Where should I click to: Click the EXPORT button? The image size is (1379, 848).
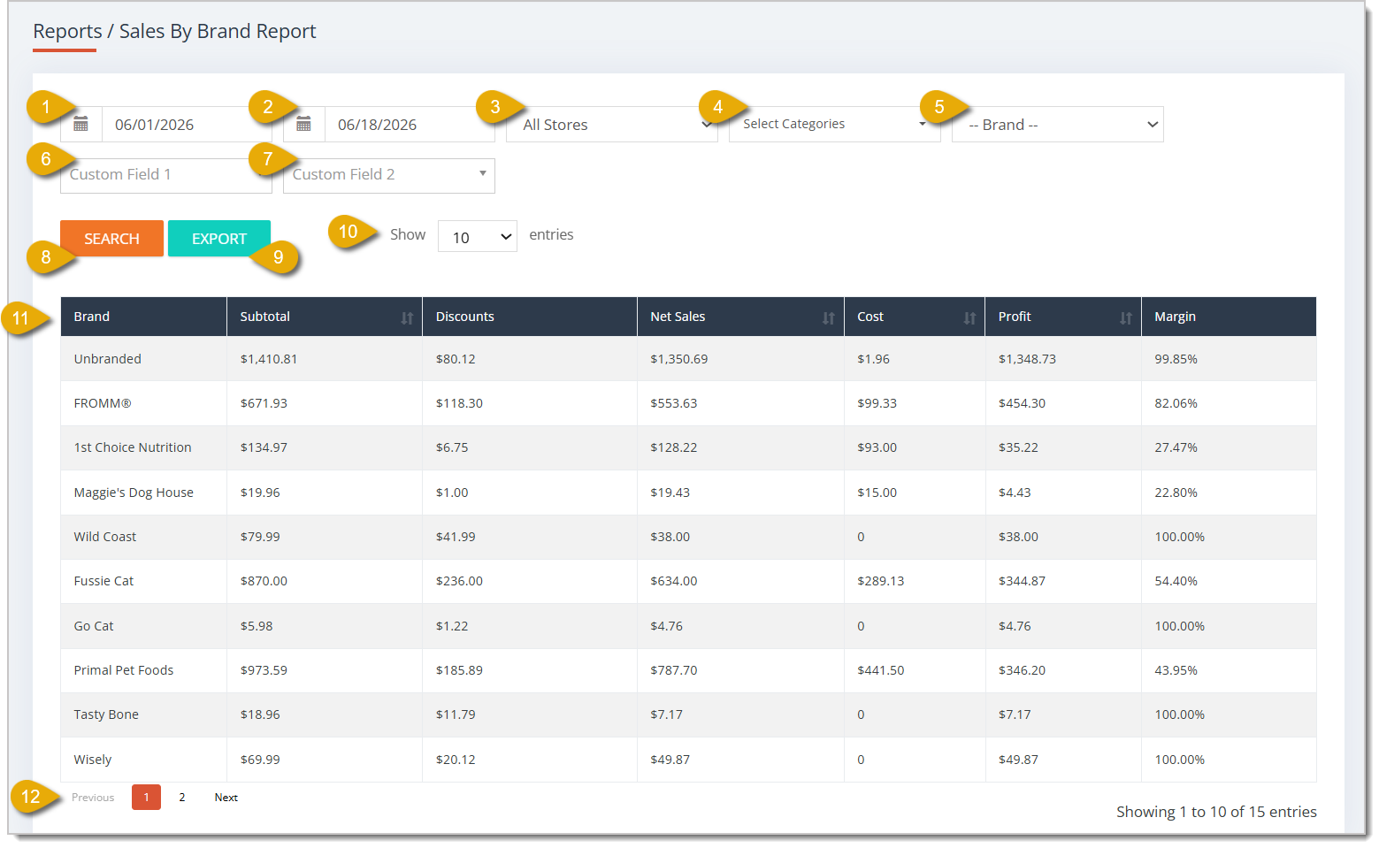pos(219,239)
